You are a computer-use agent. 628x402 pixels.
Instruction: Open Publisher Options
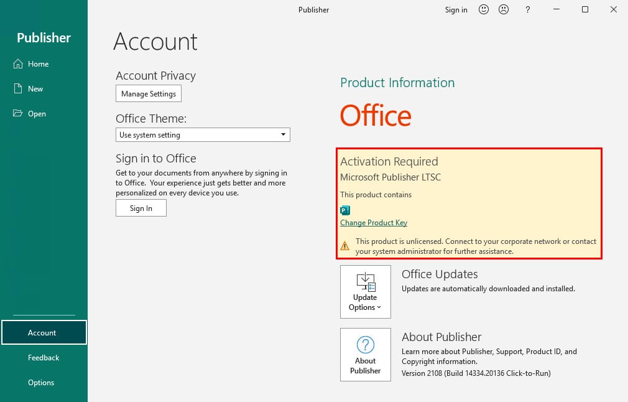pyautogui.click(x=41, y=382)
